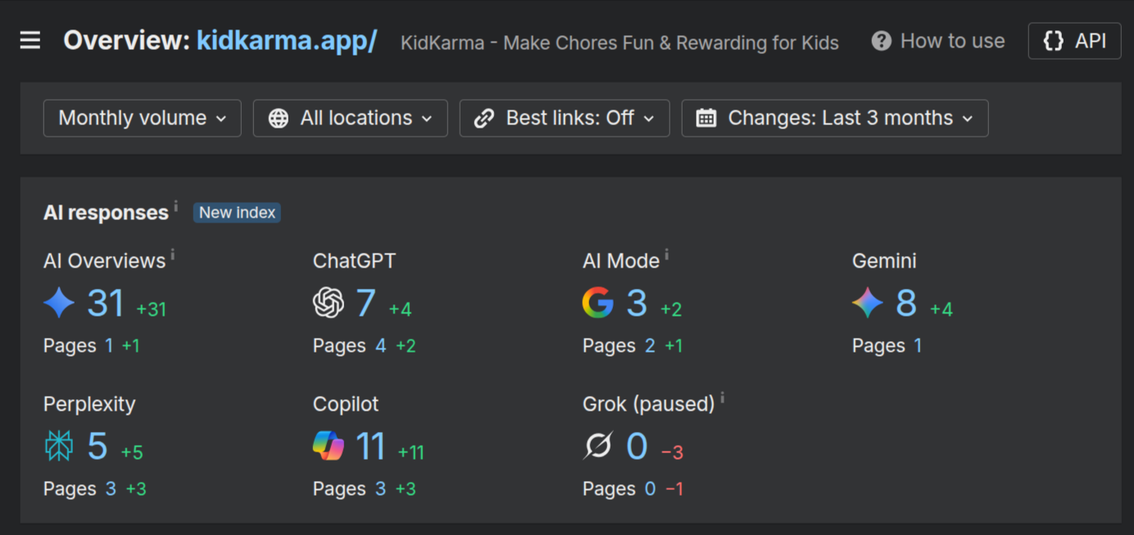
Task: Open Copilot pages count 3
Action: (380, 489)
